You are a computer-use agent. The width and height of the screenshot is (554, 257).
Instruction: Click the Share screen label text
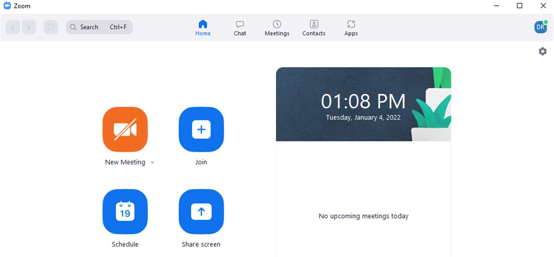201,244
